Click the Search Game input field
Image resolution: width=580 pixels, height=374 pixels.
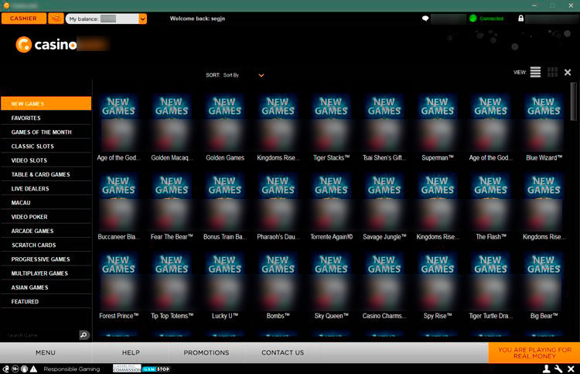[x=41, y=335]
